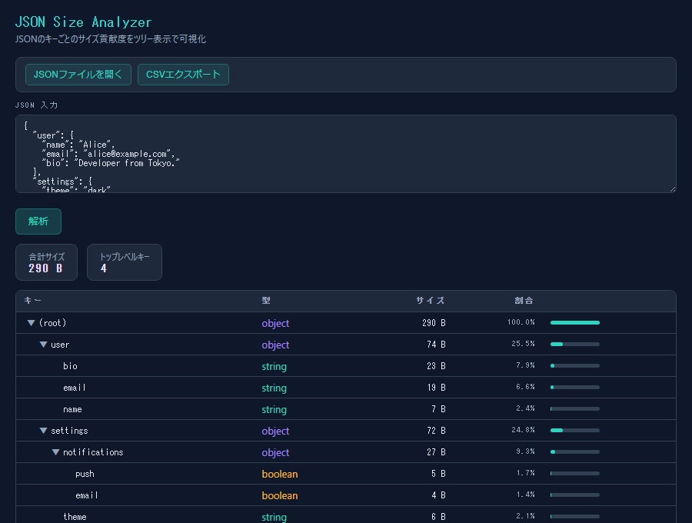
Task: Click the 合計サイズ 290 B card
Action: coord(46,262)
